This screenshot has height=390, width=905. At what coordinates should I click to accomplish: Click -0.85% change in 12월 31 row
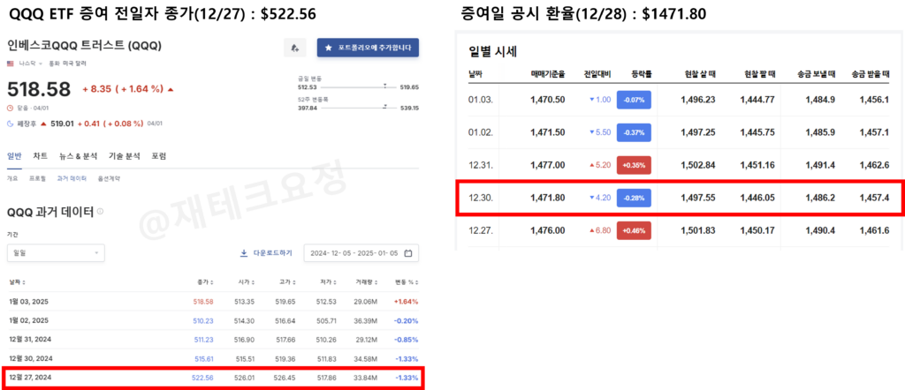click(x=407, y=340)
